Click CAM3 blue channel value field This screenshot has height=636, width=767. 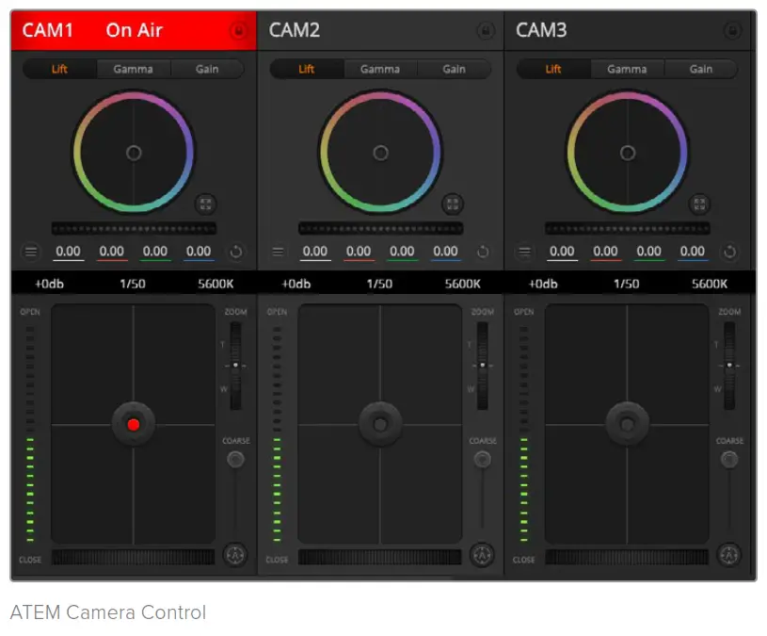[x=693, y=252]
